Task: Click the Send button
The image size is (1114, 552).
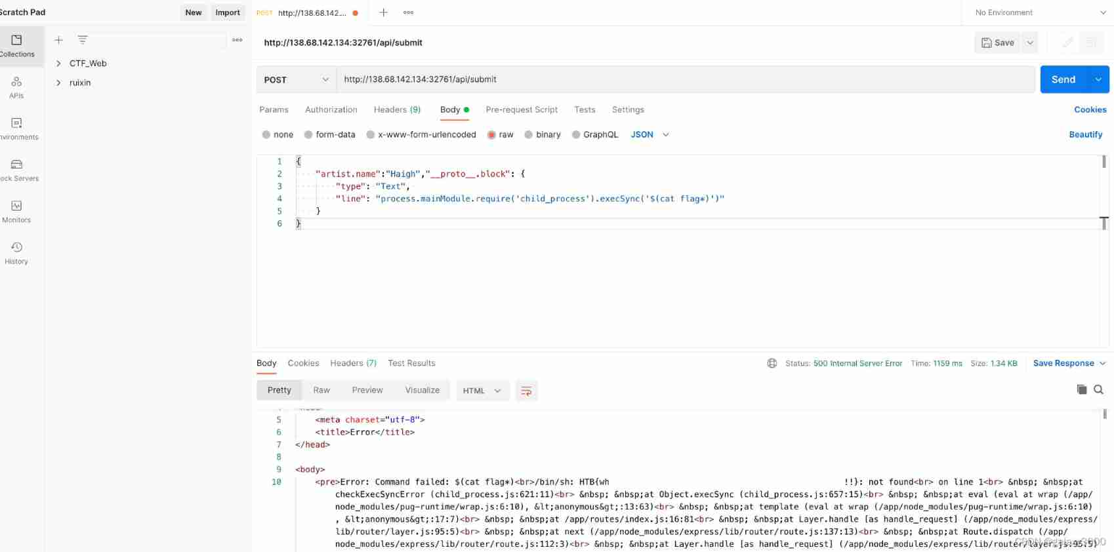Action: click(1063, 79)
